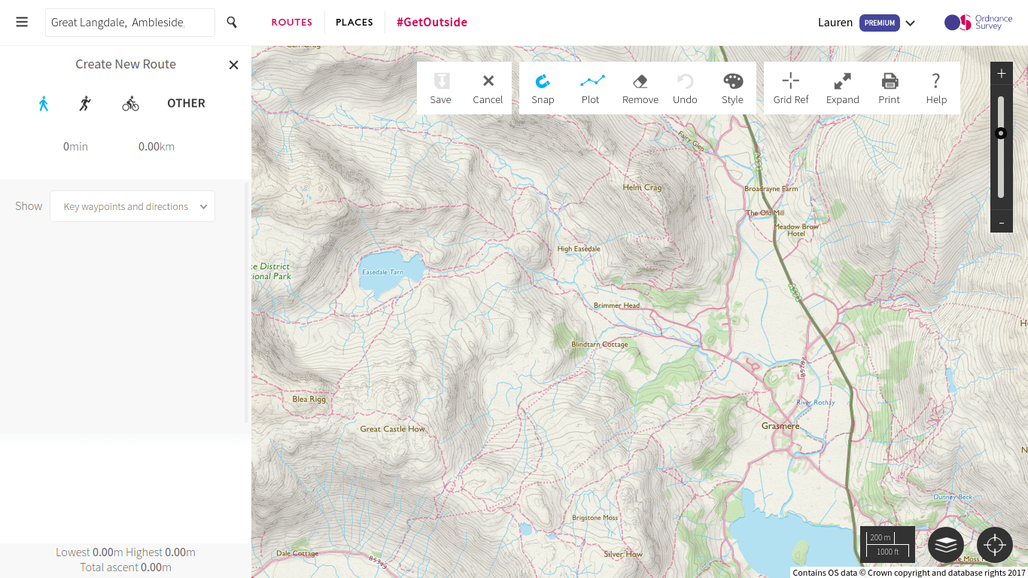Save the route
Image resolution: width=1028 pixels, height=578 pixels.
coord(441,88)
